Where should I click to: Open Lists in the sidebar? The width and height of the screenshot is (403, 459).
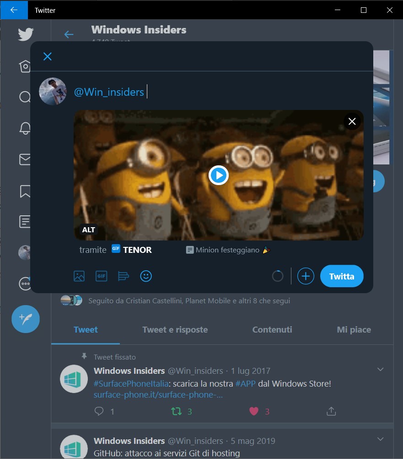(25, 222)
